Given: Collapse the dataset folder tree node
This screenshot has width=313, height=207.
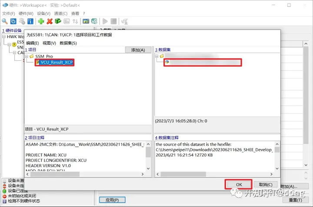Looking at the screenshot, I should point(156,56).
